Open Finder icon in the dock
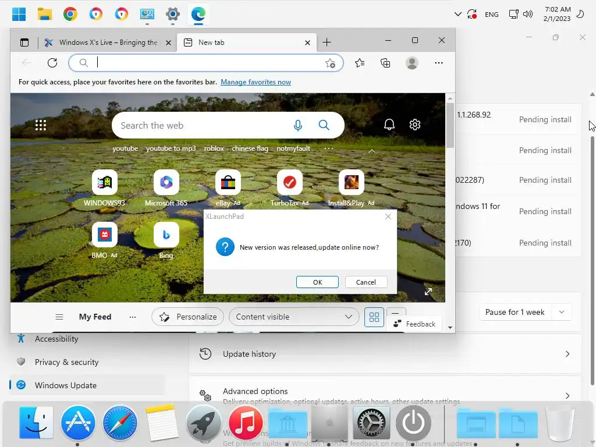 coord(36,423)
